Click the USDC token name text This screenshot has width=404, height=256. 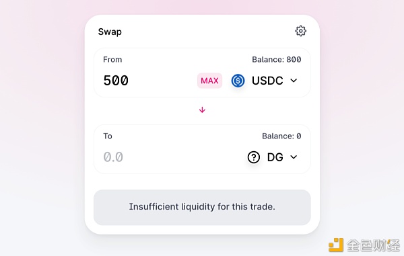pyautogui.click(x=267, y=81)
